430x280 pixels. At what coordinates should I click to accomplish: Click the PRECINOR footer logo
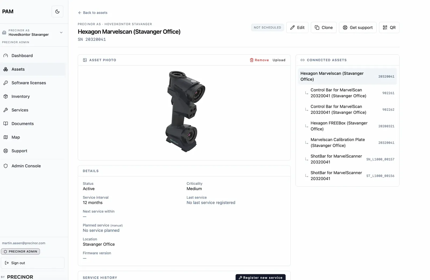(x=20, y=277)
